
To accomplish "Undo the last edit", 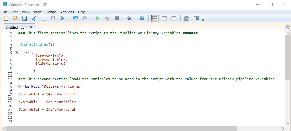I will [x=75, y=18].
